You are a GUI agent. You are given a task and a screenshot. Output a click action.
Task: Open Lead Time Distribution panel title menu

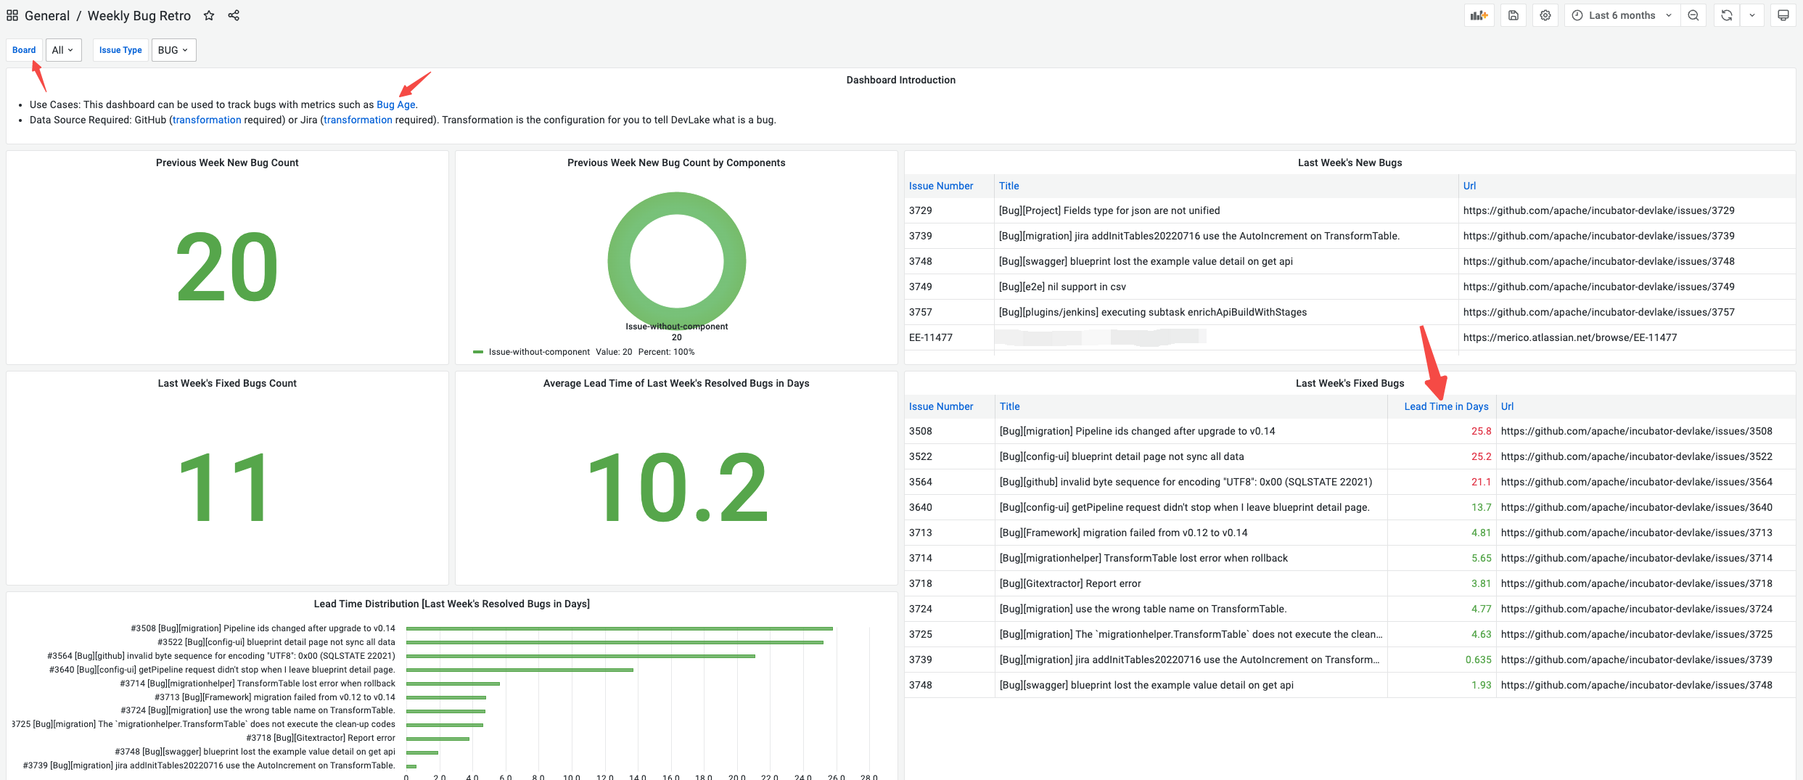(x=451, y=604)
